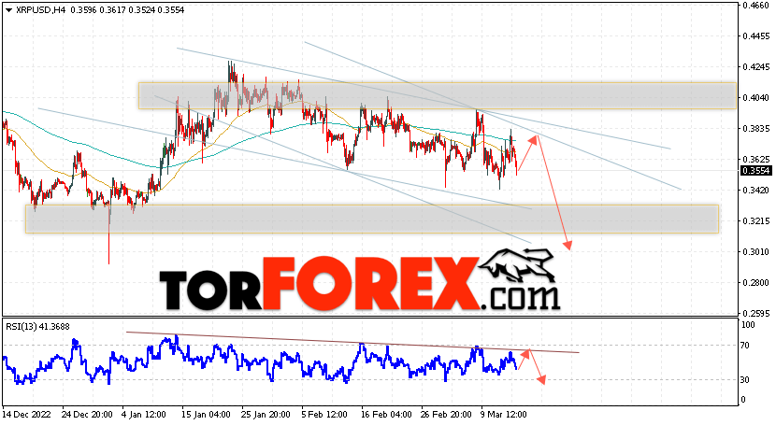
Task: Click the 0.3835 price axis label
Action: coord(756,129)
